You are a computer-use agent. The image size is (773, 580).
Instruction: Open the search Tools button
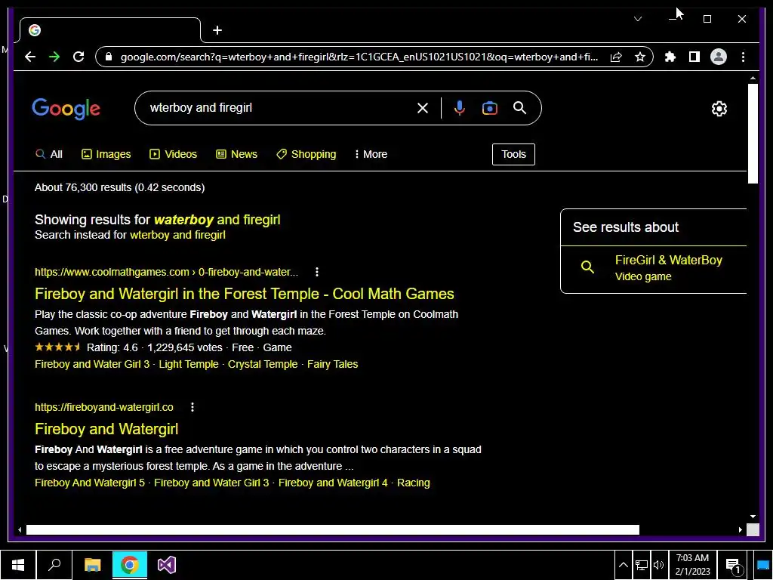(513, 154)
